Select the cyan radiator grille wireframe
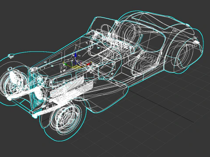This screenshot has height=157, width=210. pyautogui.click(x=37, y=89)
